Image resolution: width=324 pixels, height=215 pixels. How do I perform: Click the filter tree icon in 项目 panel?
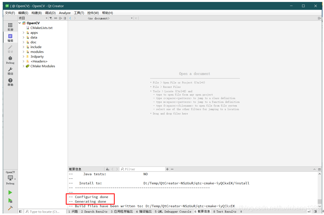(x=51, y=18)
